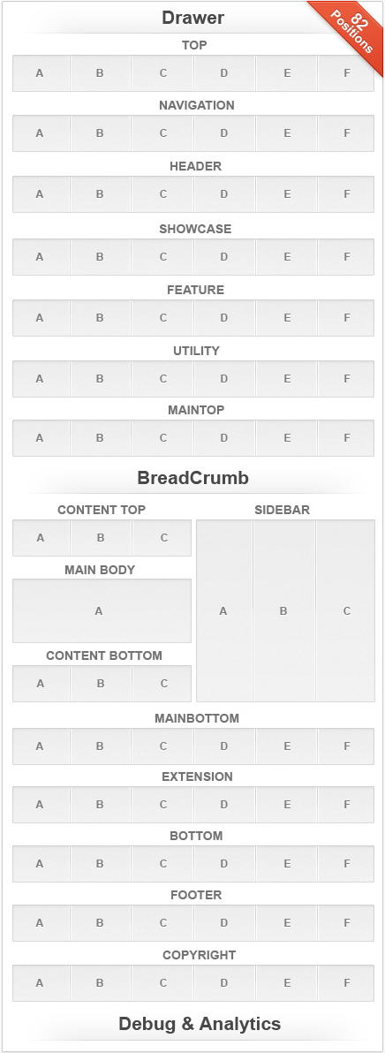Choose position C in the FOOTER row
This screenshot has width=385, height=1053.
click(x=163, y=923)
